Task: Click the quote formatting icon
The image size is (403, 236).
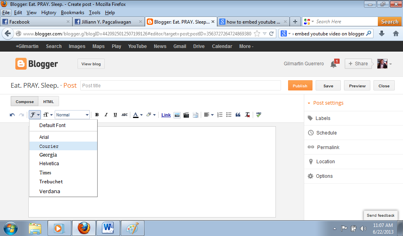Action: (238, 115)
